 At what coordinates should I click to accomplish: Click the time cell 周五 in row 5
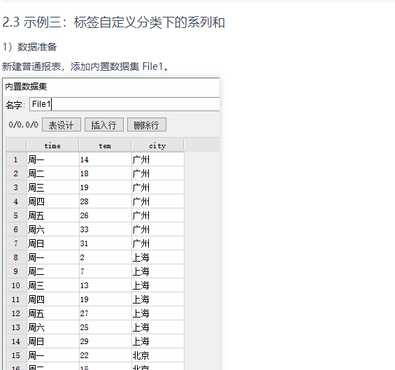(x=52, y=215)
